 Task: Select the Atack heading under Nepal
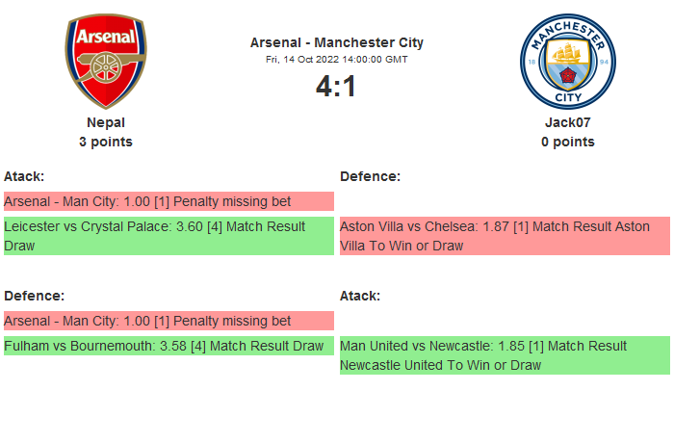24,176
